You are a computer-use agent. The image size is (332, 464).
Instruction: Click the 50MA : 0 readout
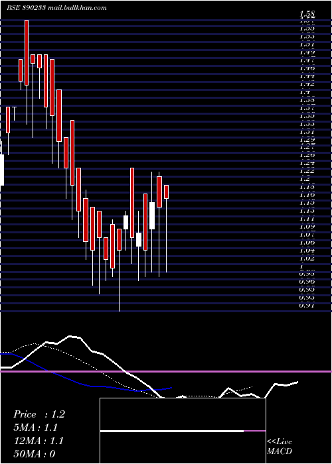pos(35,453)
